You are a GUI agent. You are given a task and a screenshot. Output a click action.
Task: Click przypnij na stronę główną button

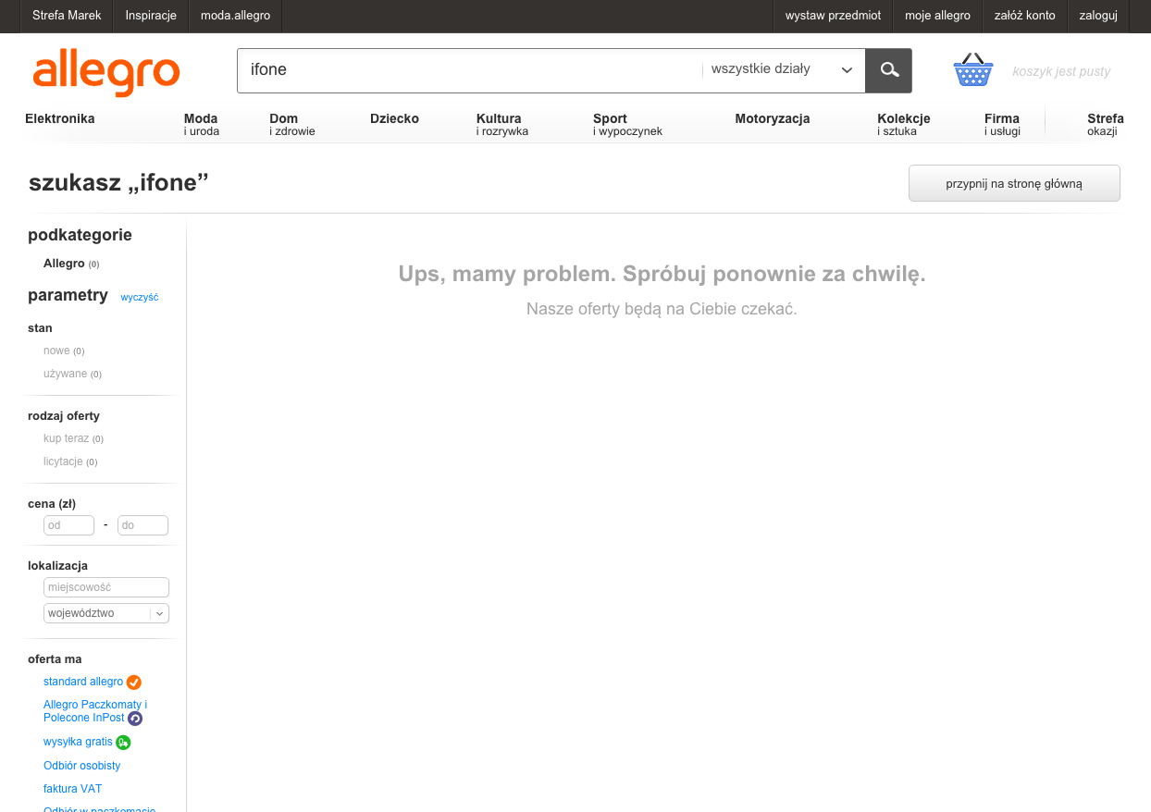click(x=1014, y=183)
